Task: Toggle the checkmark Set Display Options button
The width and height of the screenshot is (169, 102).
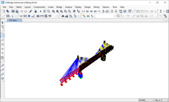Action: coord(125,11)
